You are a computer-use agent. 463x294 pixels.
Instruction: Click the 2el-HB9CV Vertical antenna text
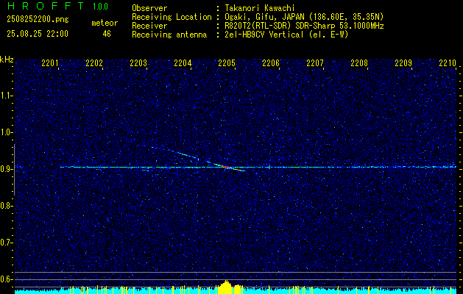coord(286,35)
